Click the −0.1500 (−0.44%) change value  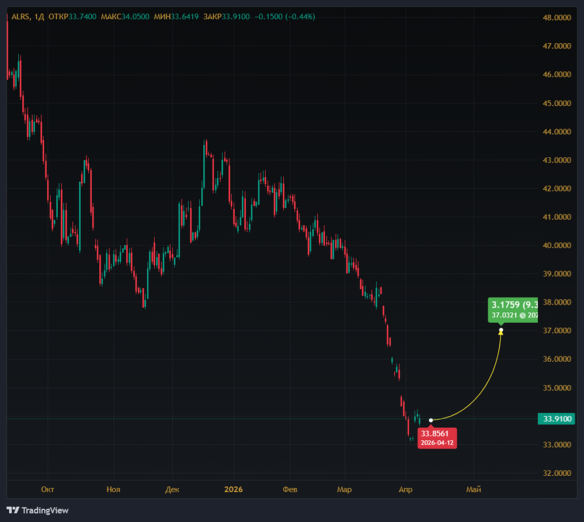point(285,17)
